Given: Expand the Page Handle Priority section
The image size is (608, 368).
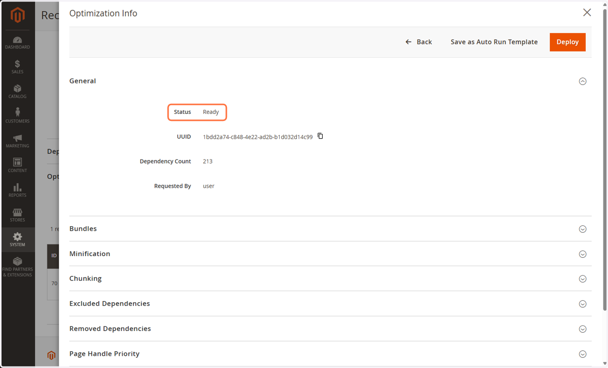Looking at the screenshot, I should point(583,354).
